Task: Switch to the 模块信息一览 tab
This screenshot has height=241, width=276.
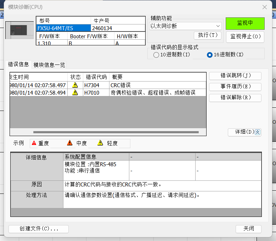Action: click(49, 65)
